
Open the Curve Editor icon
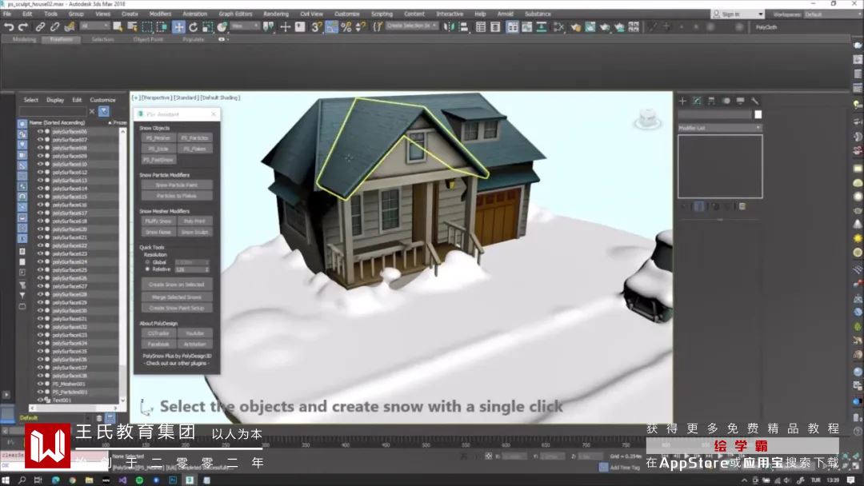[527, 26]
